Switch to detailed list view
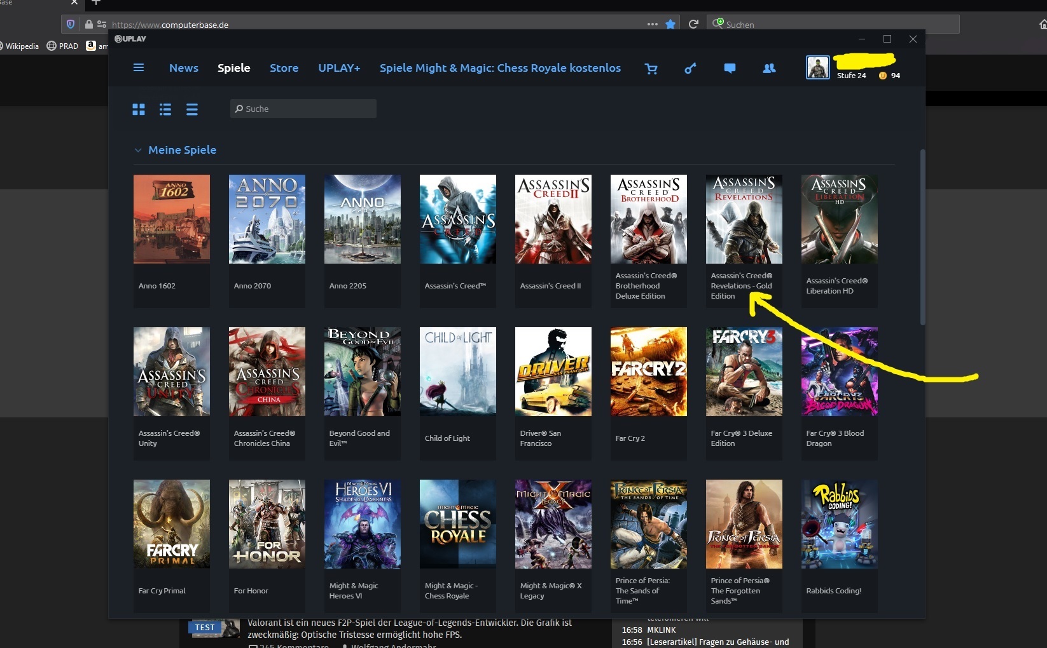Viewport: 1047px width, 648px height. [x=165, y=109]
